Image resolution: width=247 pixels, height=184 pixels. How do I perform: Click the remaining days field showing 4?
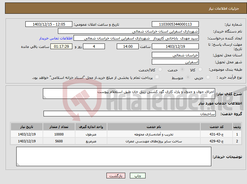94,46
